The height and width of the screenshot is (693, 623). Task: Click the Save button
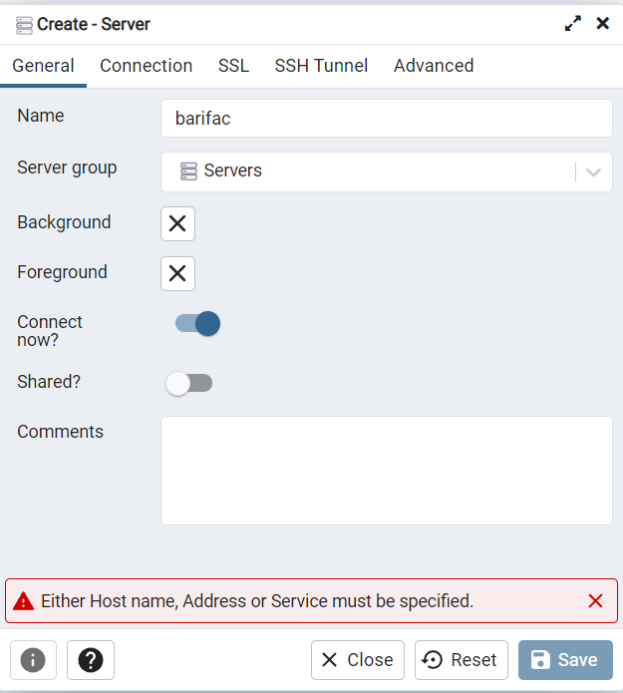[x=565, y=660]
